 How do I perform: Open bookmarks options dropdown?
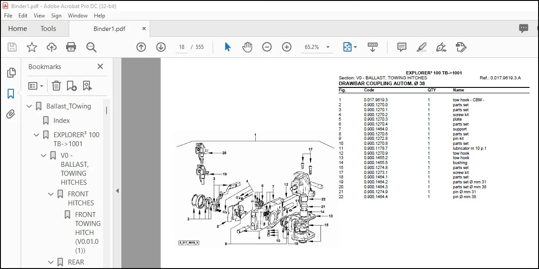(x=36, y=86)
